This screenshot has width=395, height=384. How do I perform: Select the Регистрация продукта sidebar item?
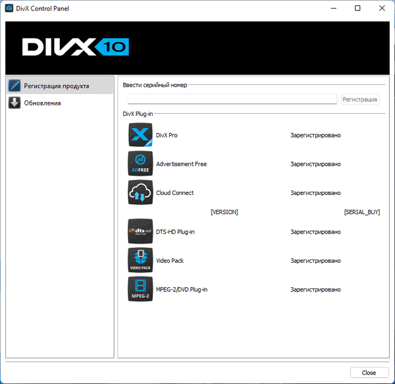[x=60, y=86]
